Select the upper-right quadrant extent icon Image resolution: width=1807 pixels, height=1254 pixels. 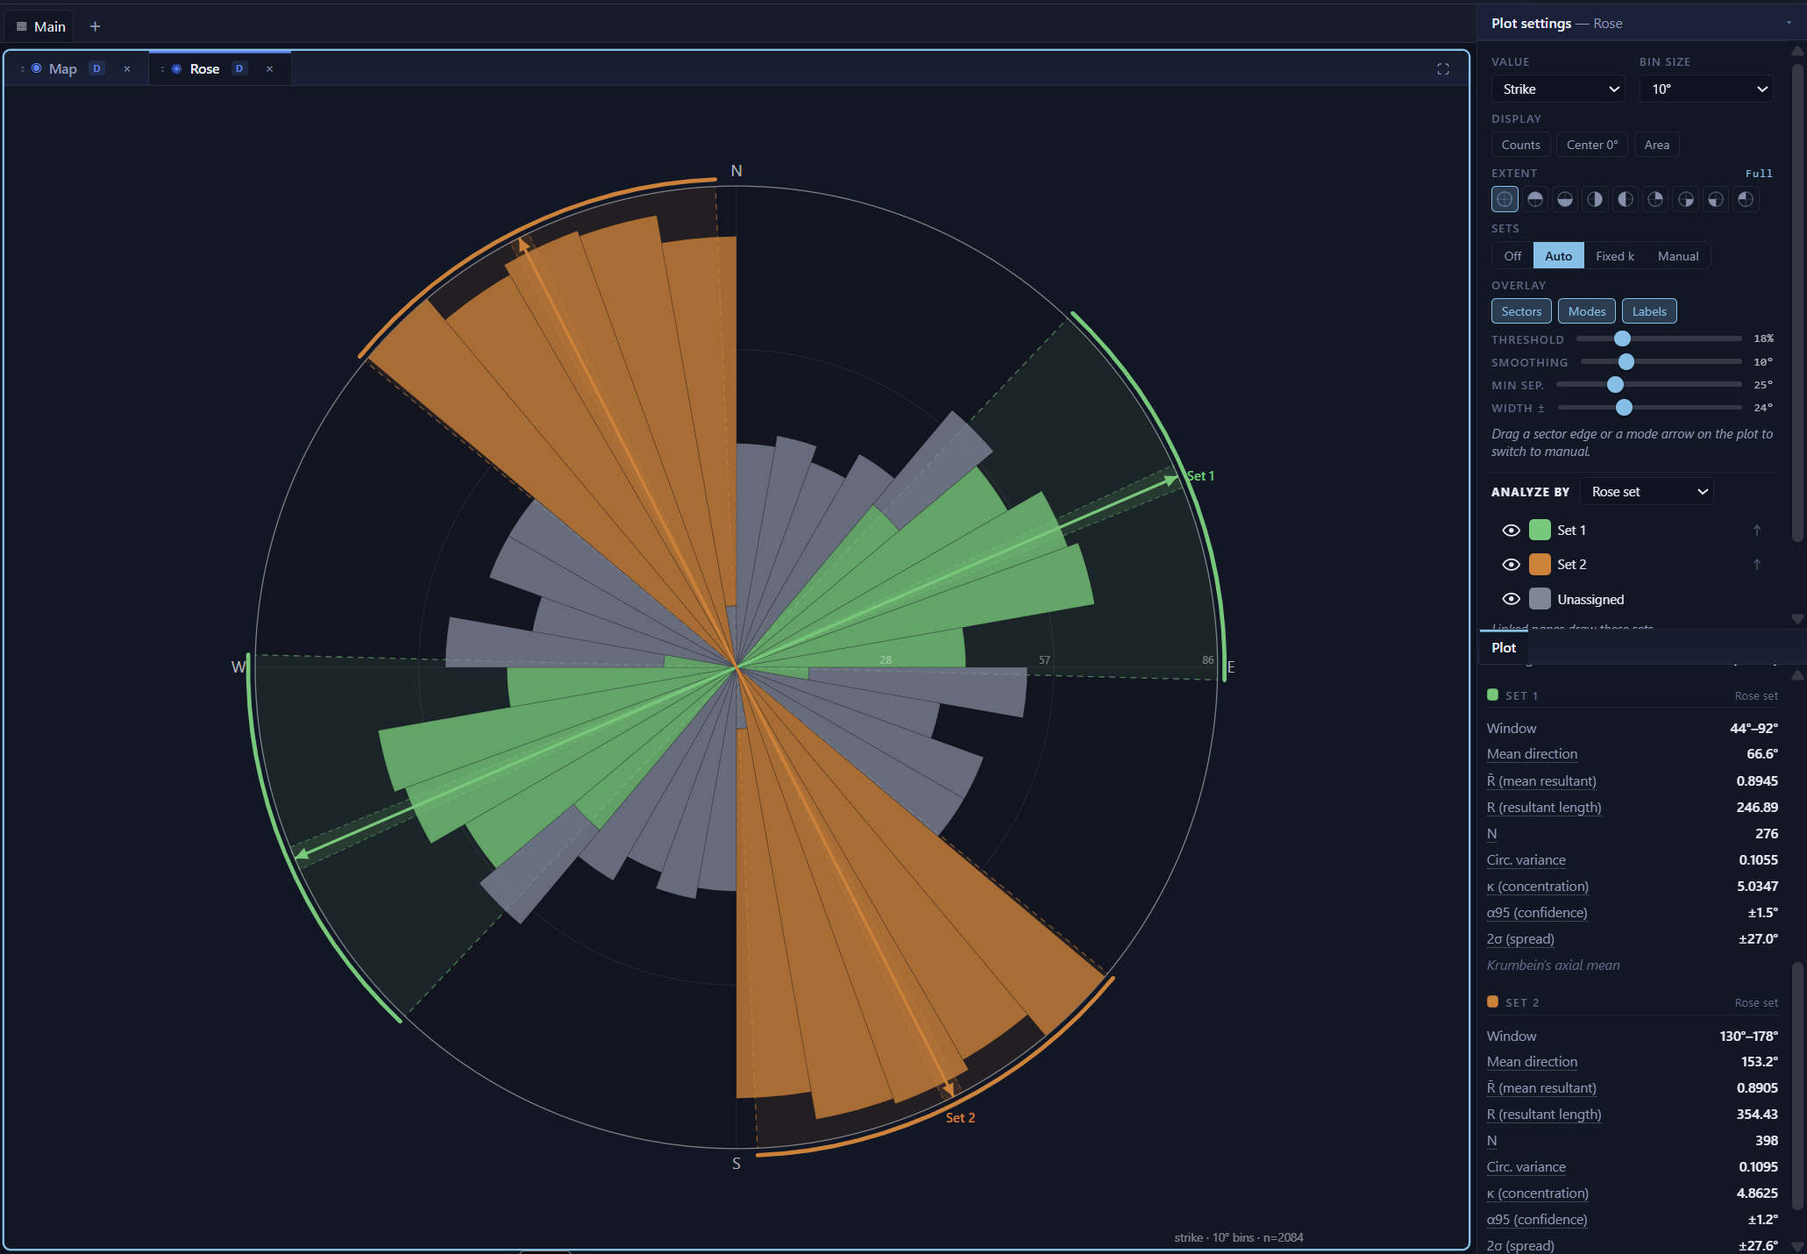1655,199
